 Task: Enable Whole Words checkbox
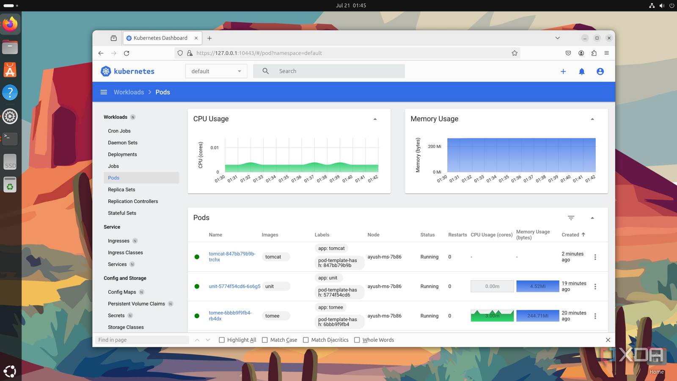point(357,340)
